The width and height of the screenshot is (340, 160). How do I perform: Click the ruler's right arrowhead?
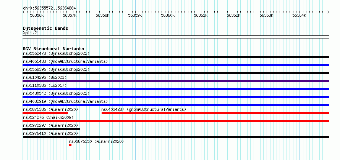pos(328,12)
